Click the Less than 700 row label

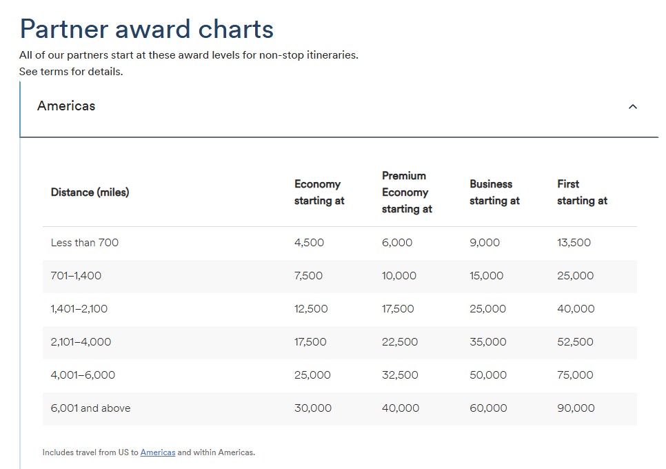coord(85,243)
